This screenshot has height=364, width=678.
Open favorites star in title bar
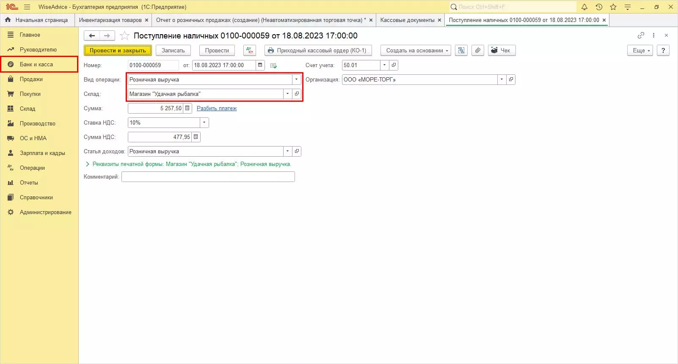coord(613,7)
